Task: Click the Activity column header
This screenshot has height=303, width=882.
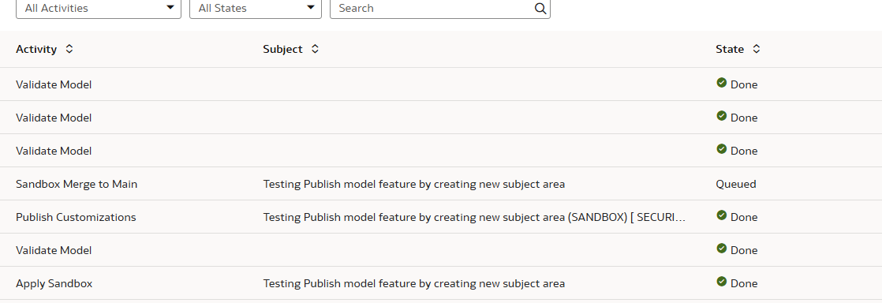Action: pos(36,49)
